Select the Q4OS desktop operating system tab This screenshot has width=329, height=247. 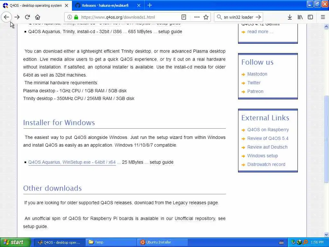click(x=36, y=5)
